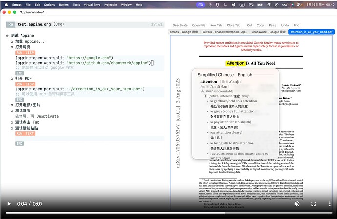
Task: Open the Wi-Fi status menu
Action: click(269, 5)
